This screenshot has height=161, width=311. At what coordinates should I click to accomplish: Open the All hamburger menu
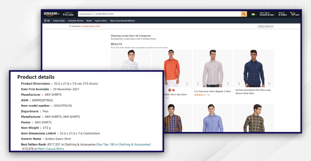click(x=47, y=21)
